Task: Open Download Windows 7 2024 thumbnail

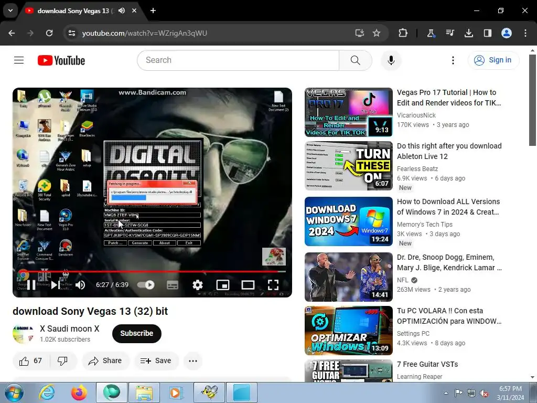Action: point(349,221)
